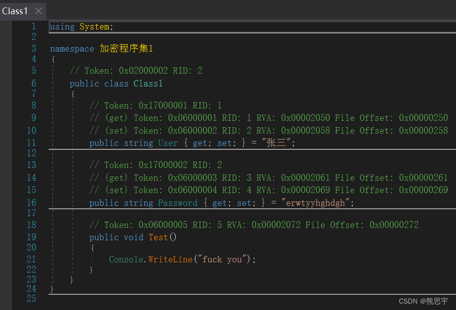Click the User property name
Screen dimensions: 456x310
168,143
